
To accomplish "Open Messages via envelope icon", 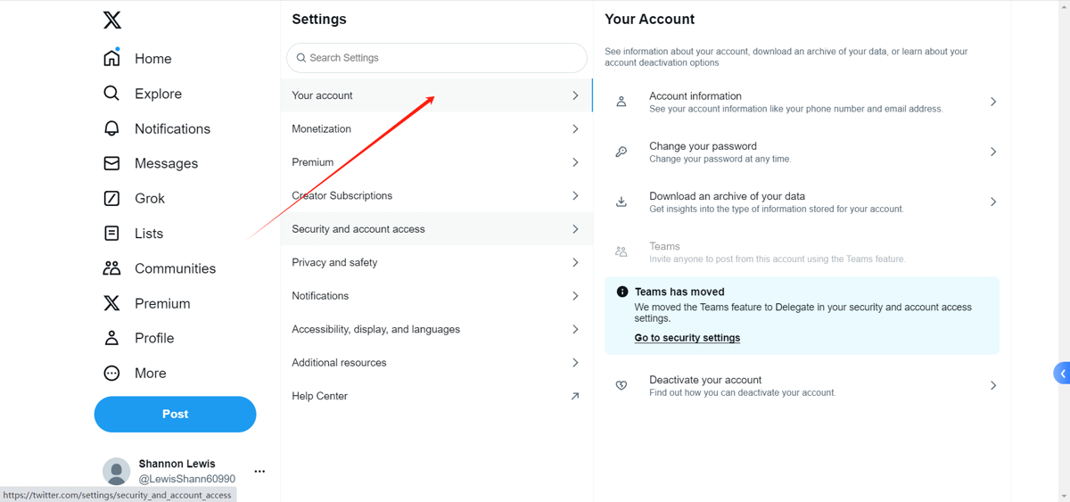I will click(x=111, y=163).
